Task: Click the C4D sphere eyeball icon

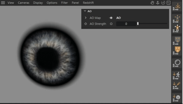Action: [177, 63]
